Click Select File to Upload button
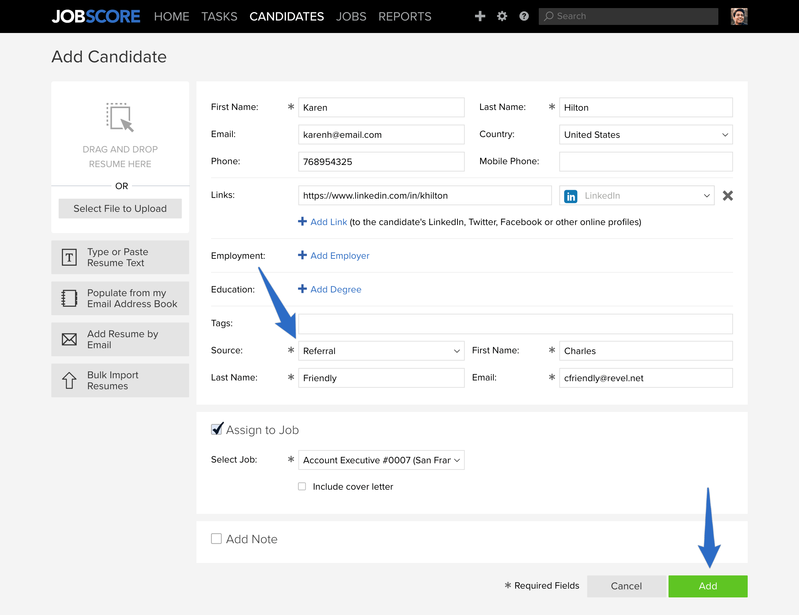The image size is (799, 615). tap(120, 209)
